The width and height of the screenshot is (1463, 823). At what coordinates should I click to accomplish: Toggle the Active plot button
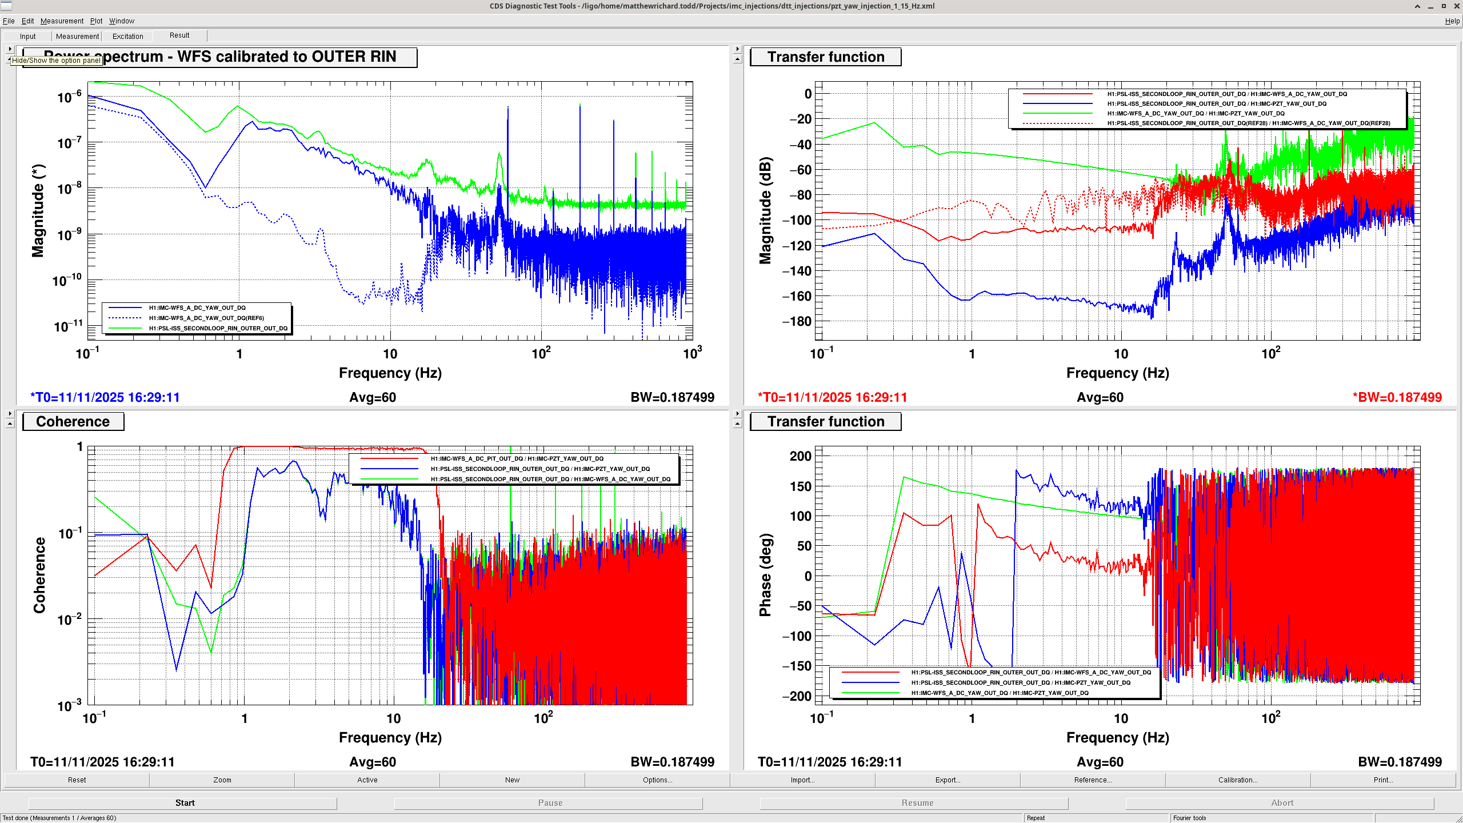tap(367, 780)
